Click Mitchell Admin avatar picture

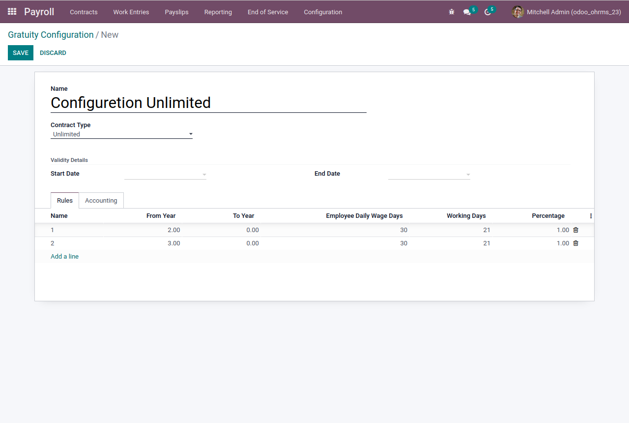click(x=517, y=12)
